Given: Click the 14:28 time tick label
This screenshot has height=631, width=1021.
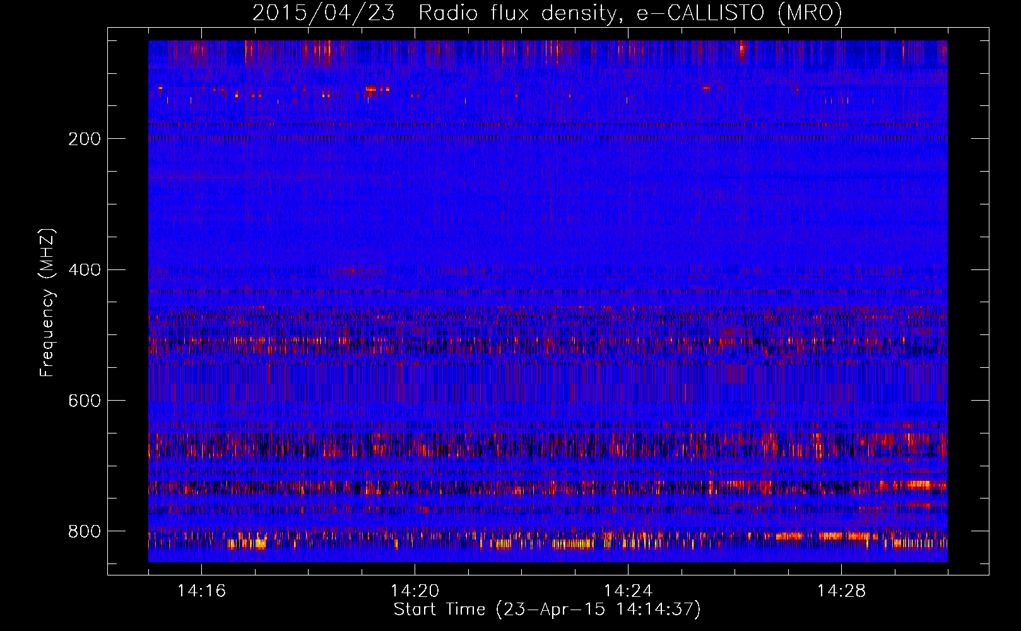Looking at the screenshot, I should click(841, 591).
